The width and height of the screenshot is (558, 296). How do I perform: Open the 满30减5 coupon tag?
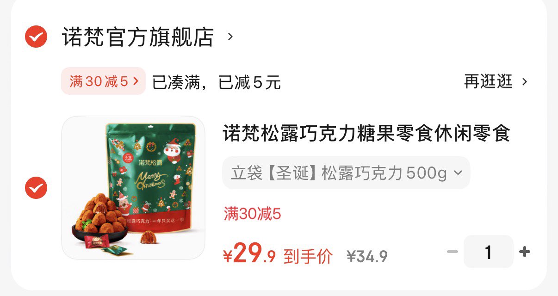click(103, 81)
